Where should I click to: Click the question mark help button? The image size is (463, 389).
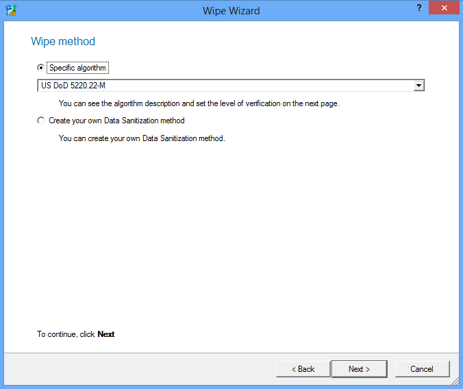point(418,8)
